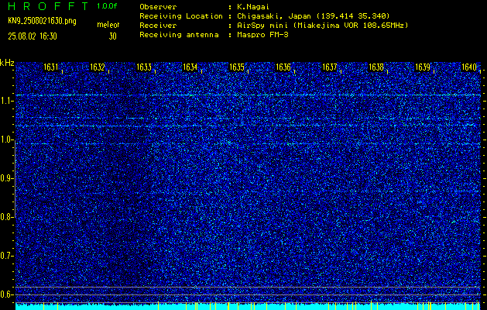Click the 1.1 frequency axis label
Screen dimensions: 487x310
pyautogui.click(x=5, y=101)
